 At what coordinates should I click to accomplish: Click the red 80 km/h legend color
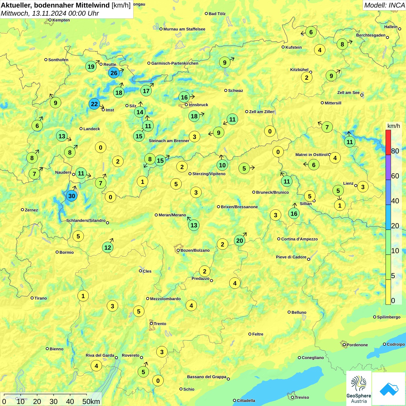coord(388,142)
